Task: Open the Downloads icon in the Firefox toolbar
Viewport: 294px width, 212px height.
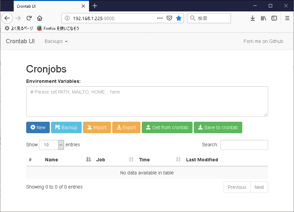Action: (253, 18)
